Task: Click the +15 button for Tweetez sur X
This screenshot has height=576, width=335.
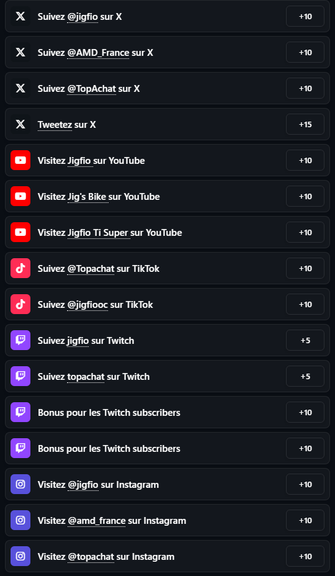Action: 305,125
